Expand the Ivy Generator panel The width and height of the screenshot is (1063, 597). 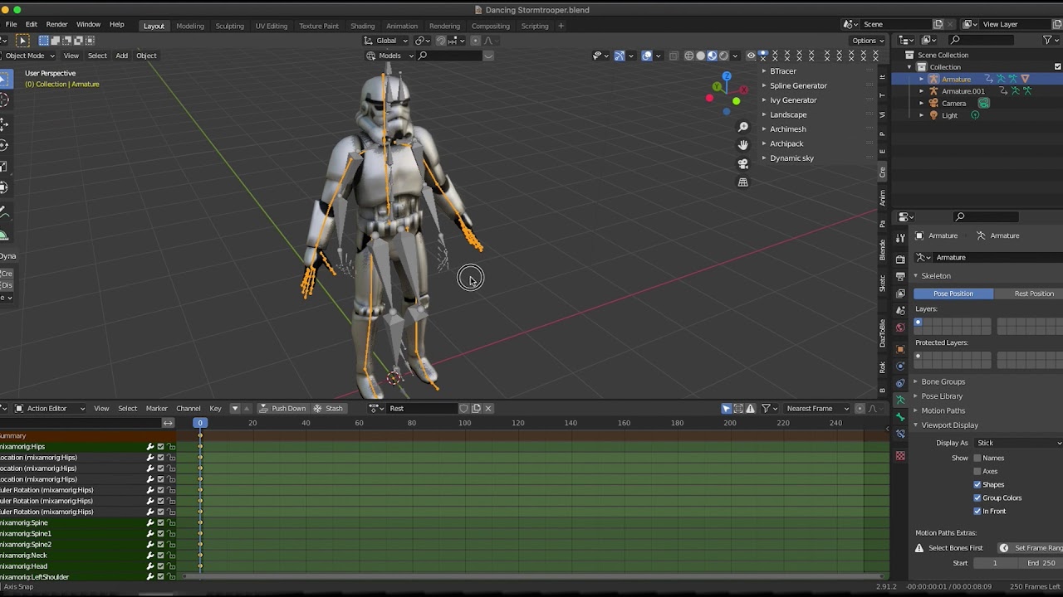tap(792, 100)
